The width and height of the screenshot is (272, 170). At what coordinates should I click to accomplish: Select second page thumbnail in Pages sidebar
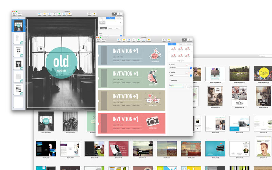[18, 38]
